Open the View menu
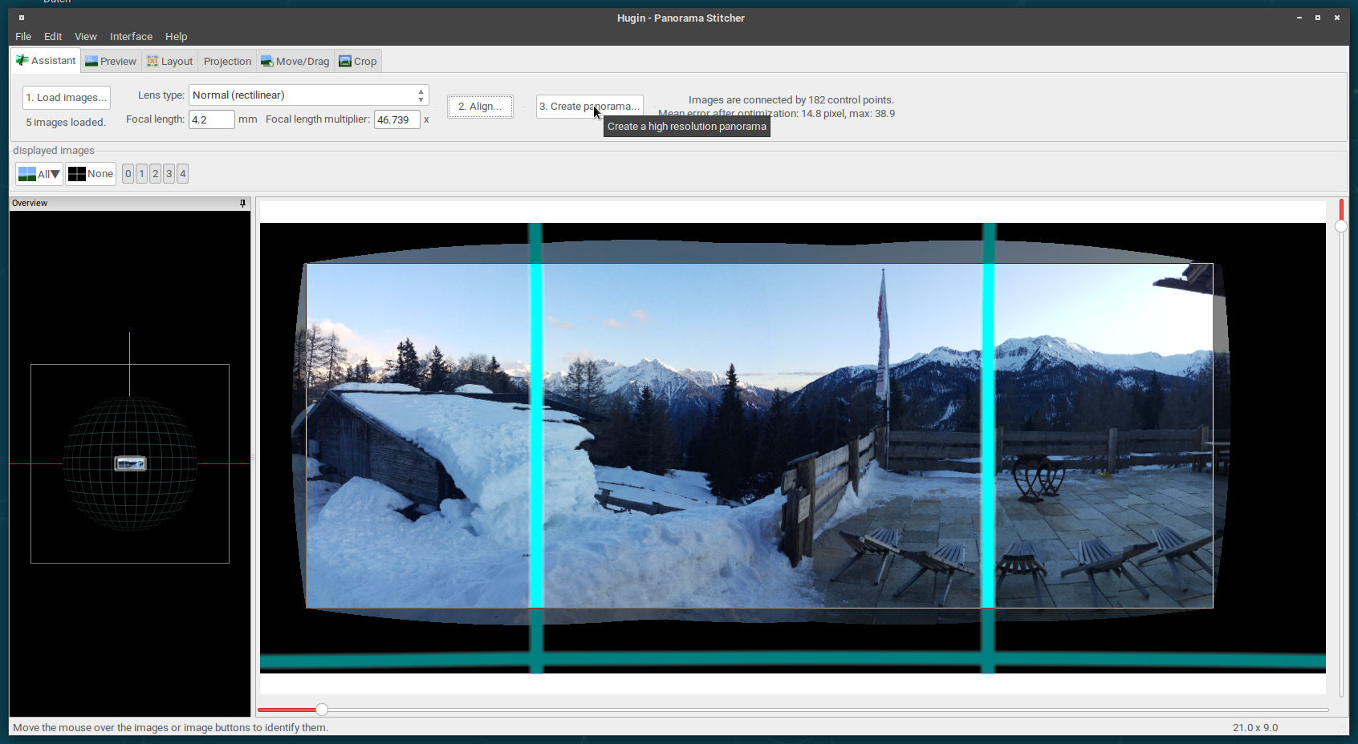Viewport: 1358px width, 744px height. (x=86, y=36)
